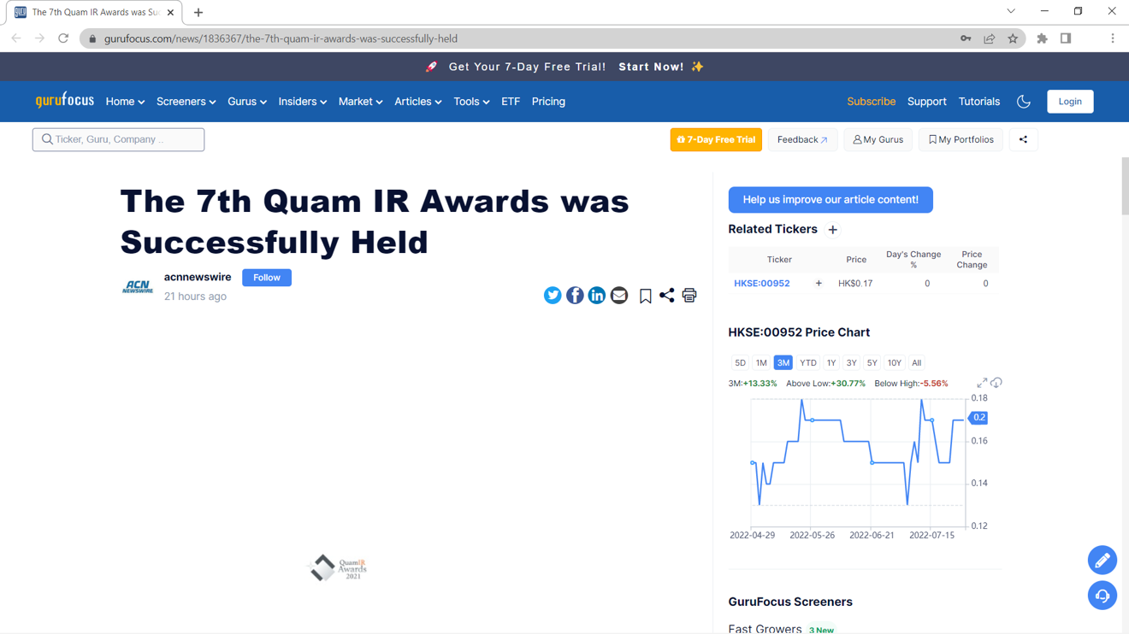Viewport: 1129px width, 634px height.
Task: Expand price chart to fullscreen
Action: (x=982, y=383)
